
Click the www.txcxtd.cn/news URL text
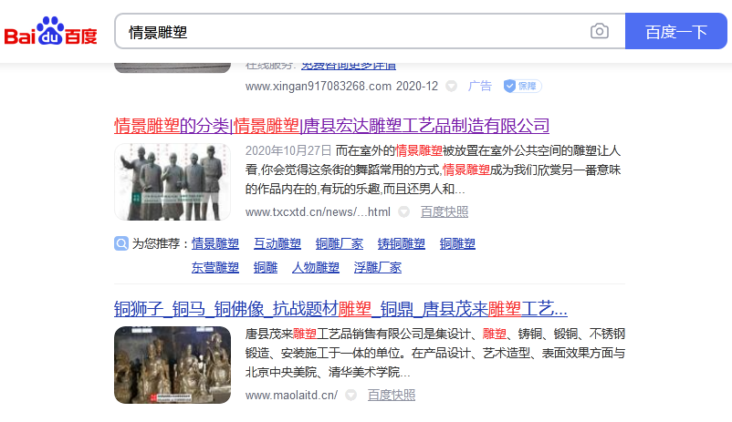click(x=318, y=212)
